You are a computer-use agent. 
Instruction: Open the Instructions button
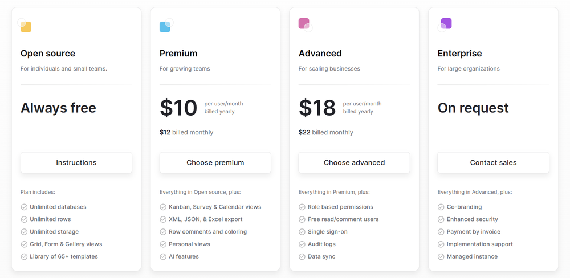76,162
